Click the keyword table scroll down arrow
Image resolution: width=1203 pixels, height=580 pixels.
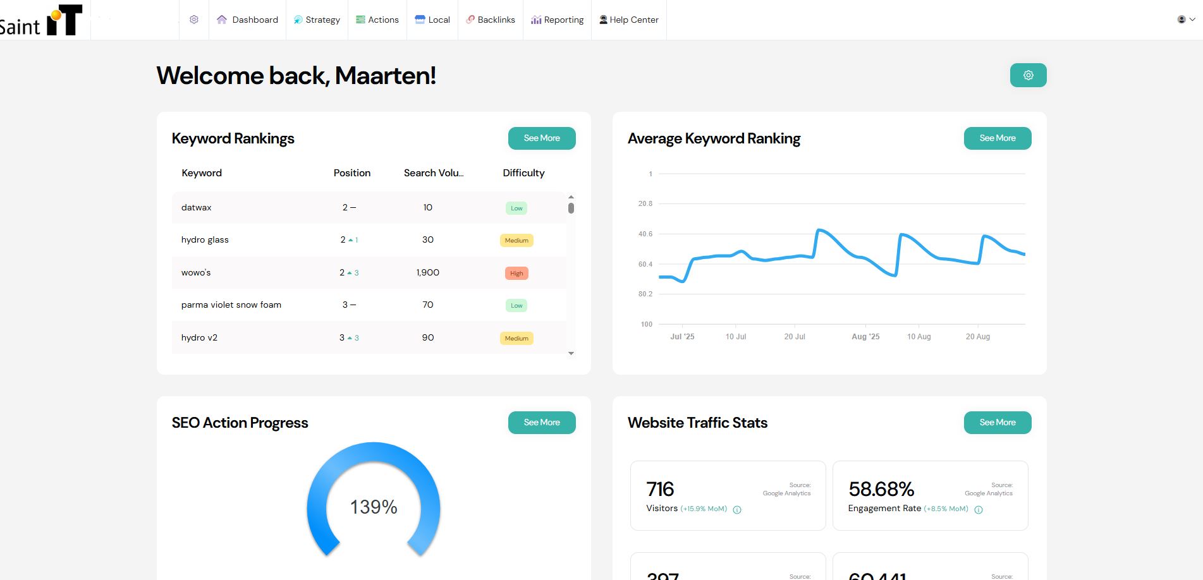tap(571, 353)
